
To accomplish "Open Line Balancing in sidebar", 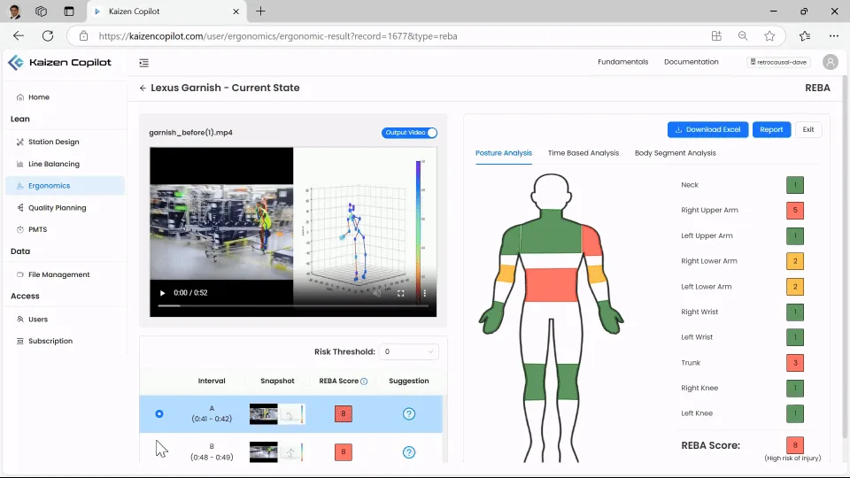I will pyautogui.click(x=65, y=165).
